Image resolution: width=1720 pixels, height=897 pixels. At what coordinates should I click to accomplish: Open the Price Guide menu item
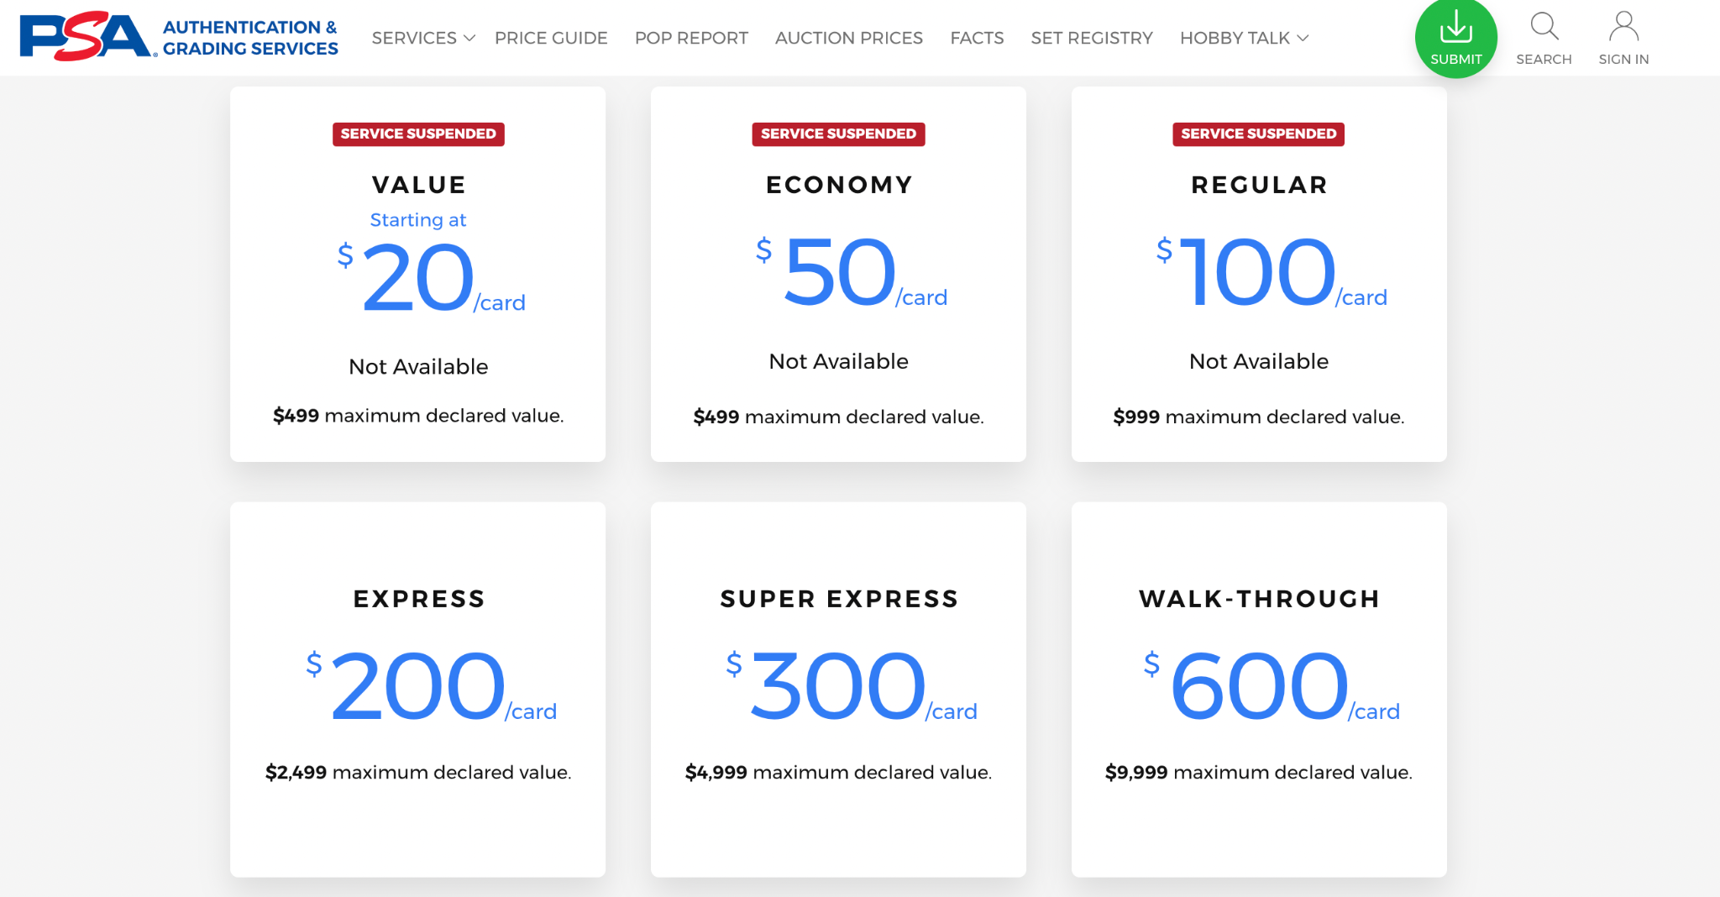[x=551, y=38]
